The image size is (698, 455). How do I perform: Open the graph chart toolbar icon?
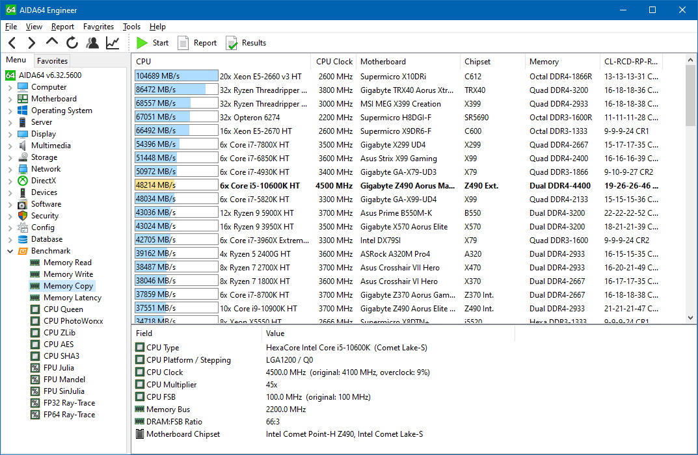113,43
